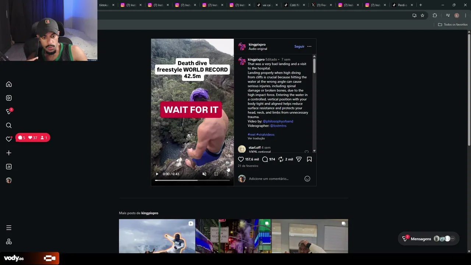
Task: Open the @philosophyofsend mention
Action: pyautogui.click(x=278, y=121)
